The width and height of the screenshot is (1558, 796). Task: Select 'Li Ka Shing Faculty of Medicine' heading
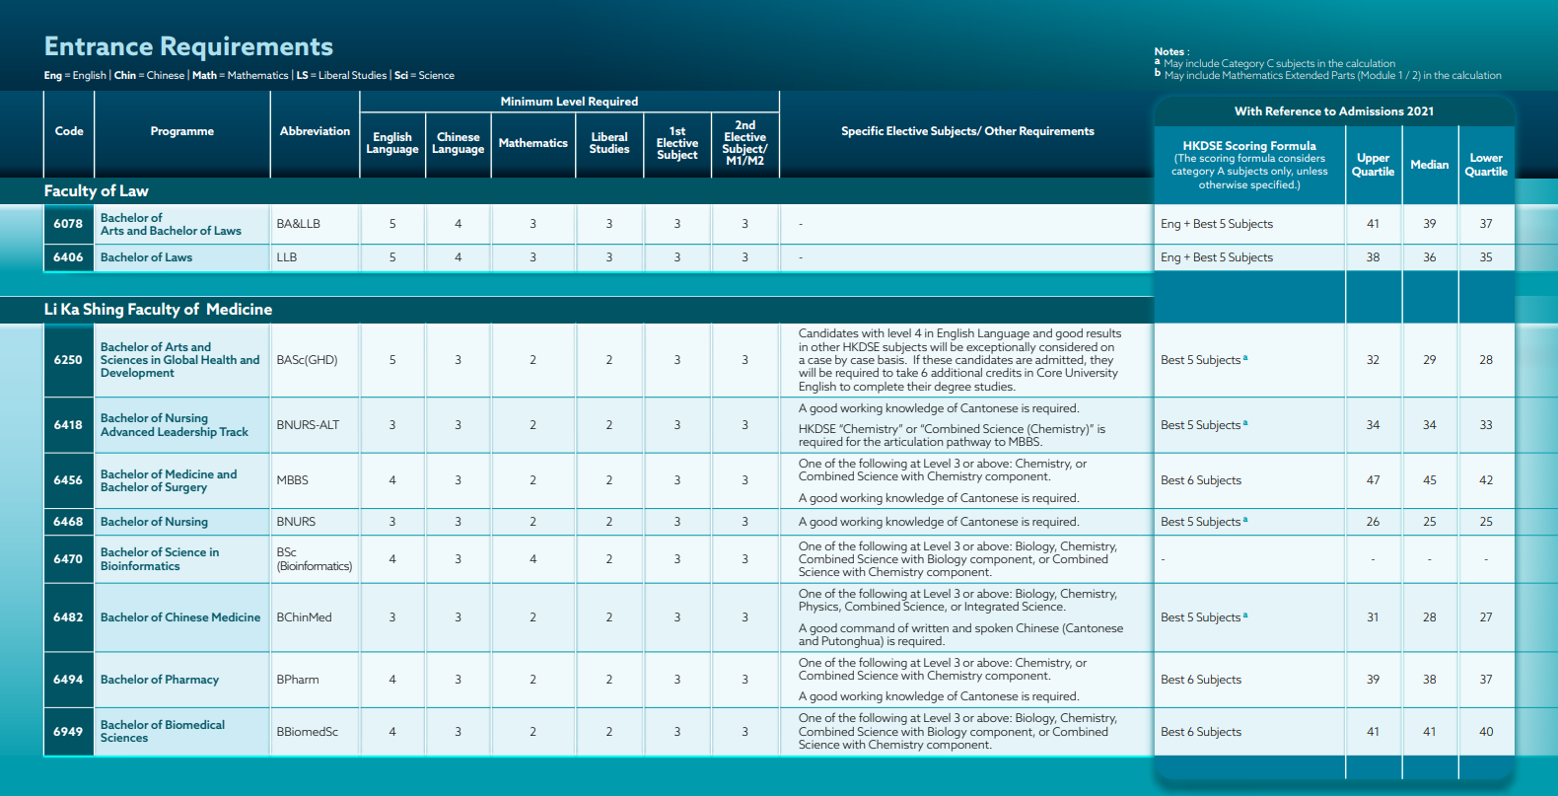(158, 310)
